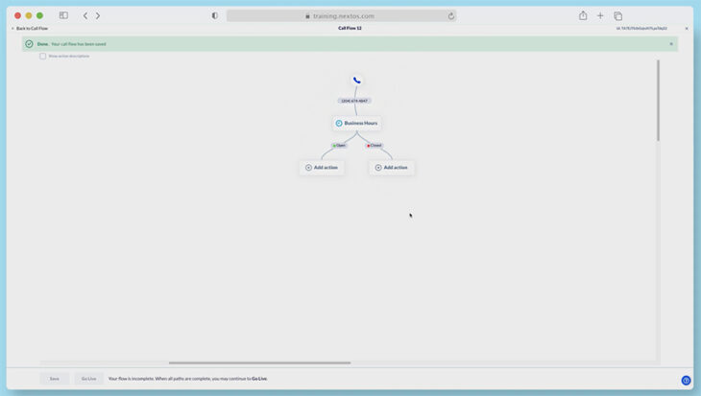Open the Business Hours node
This screenshot has width=701, height=396.
tap(356, 123)
